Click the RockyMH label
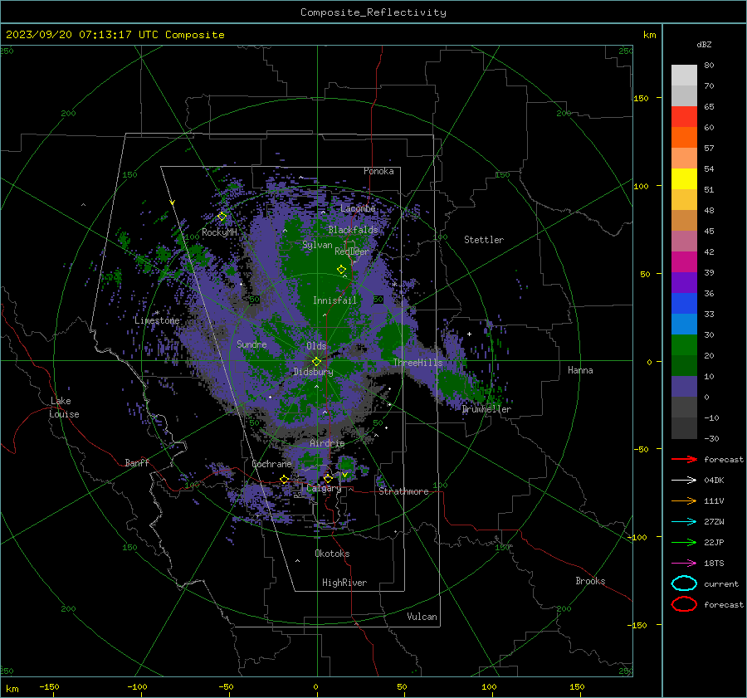The height and width of the screenshot is (698, 747). (219, 232)
